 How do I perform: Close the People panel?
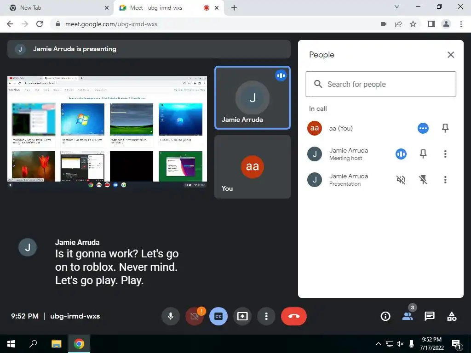[451, 55]
